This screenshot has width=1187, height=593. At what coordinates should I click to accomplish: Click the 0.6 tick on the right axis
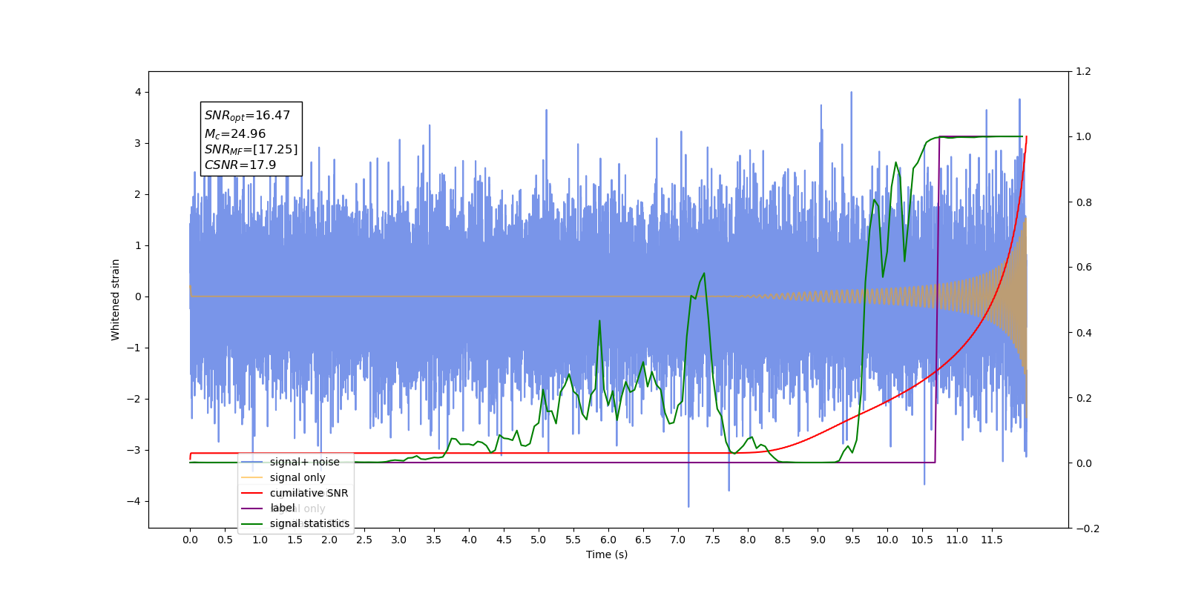1084,267
